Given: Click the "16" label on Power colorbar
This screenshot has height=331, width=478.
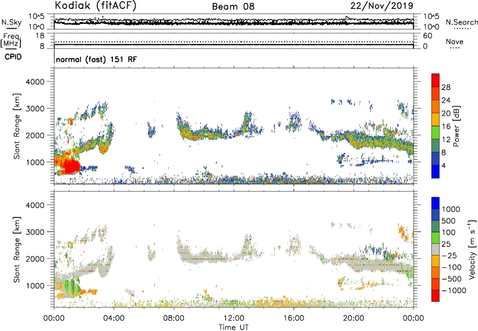Looking at the screenshot, I should (446, 127).
